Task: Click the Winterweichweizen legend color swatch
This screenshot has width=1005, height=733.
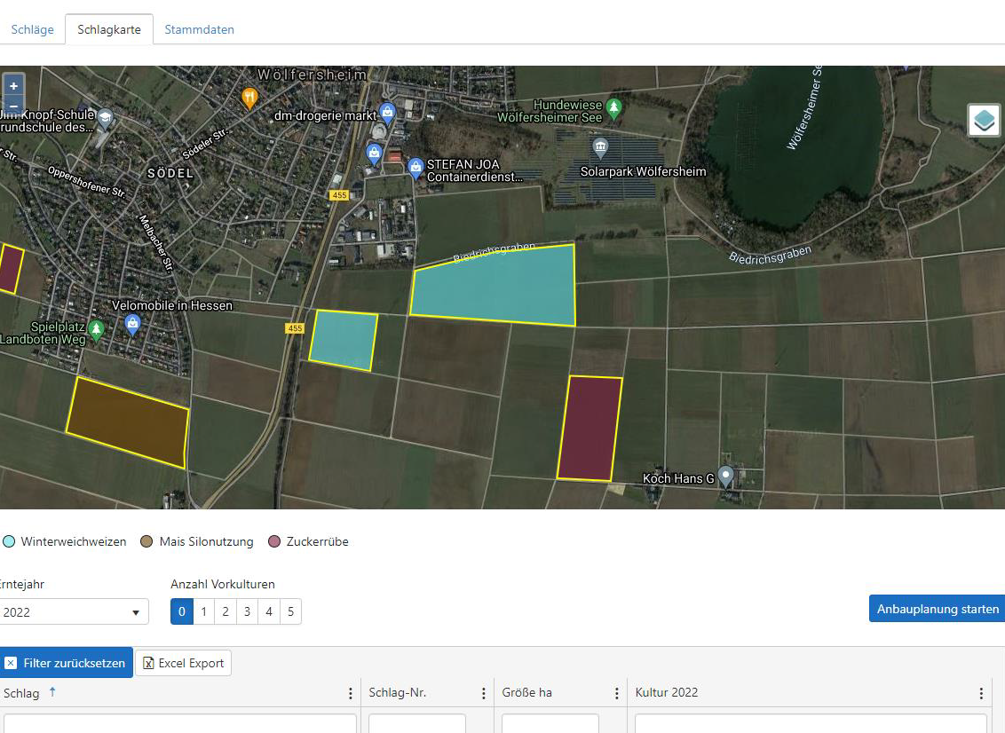Action: [9, 541]
